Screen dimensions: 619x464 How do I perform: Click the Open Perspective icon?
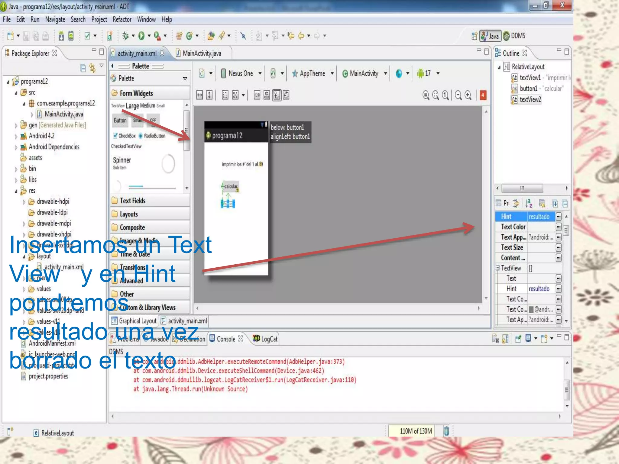(474, 36)
